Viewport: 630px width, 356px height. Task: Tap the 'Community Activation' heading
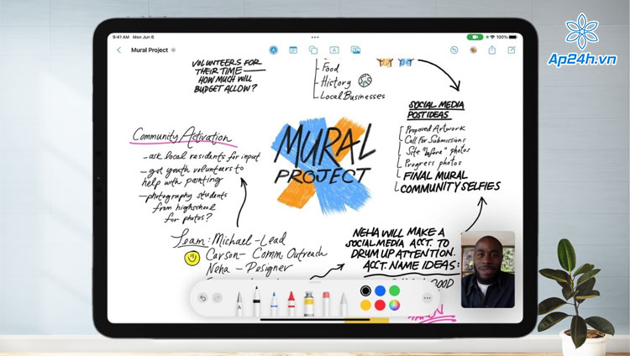(182, 135)
